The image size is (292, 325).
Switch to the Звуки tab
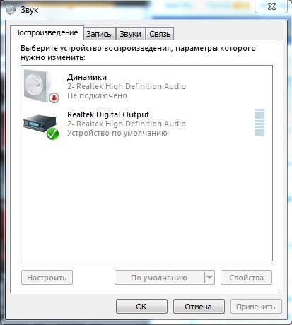tap(130, 34)
